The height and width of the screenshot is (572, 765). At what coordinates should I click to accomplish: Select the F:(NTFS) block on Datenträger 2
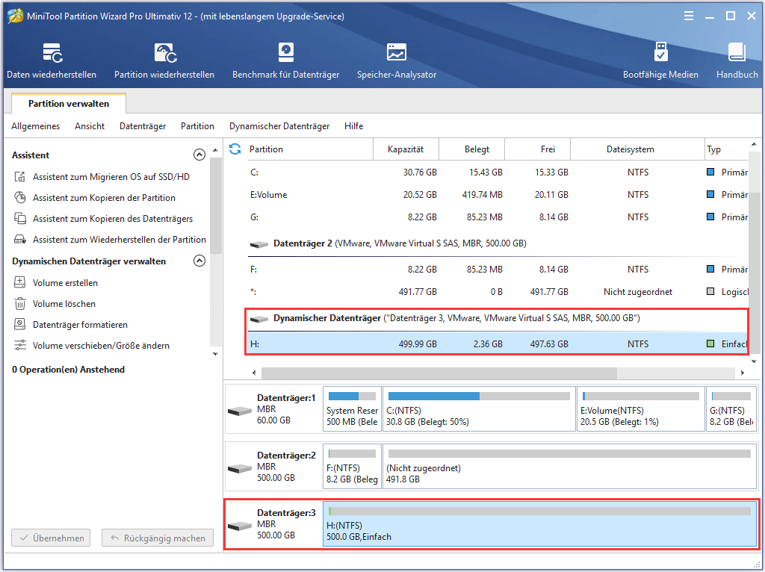(x=353, y=466)
